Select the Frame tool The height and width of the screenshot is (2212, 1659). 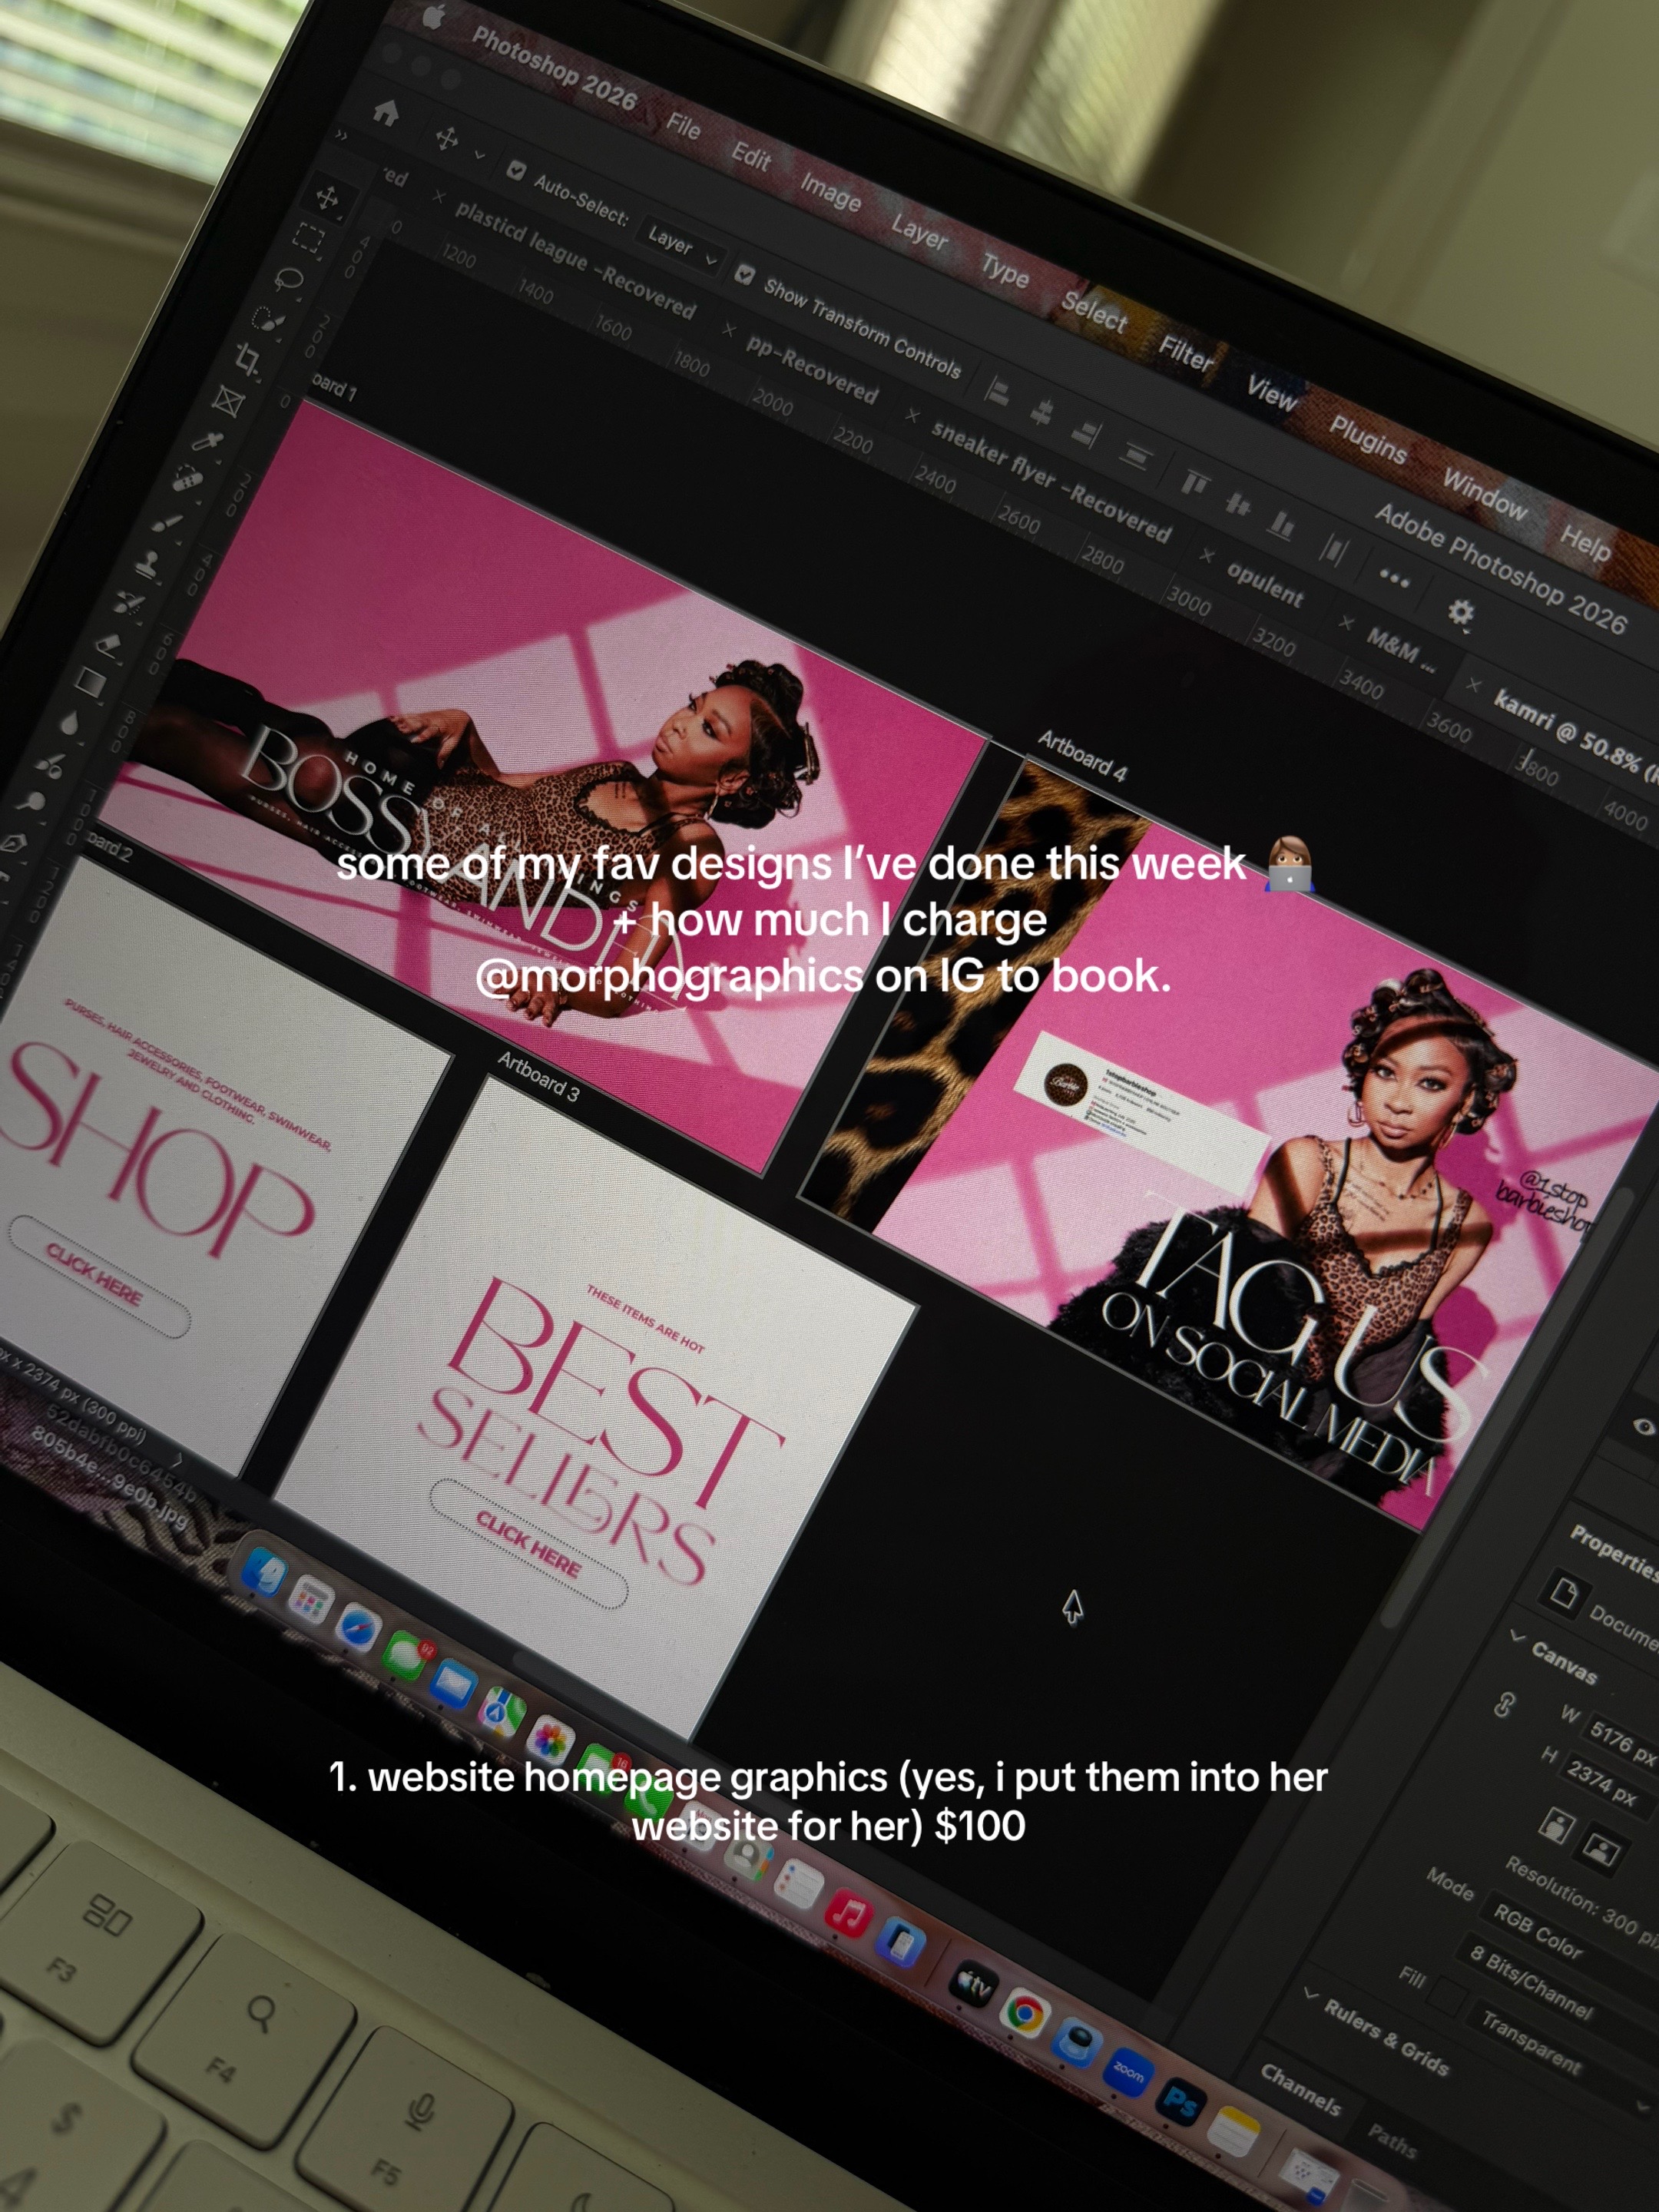pos(228,401)
